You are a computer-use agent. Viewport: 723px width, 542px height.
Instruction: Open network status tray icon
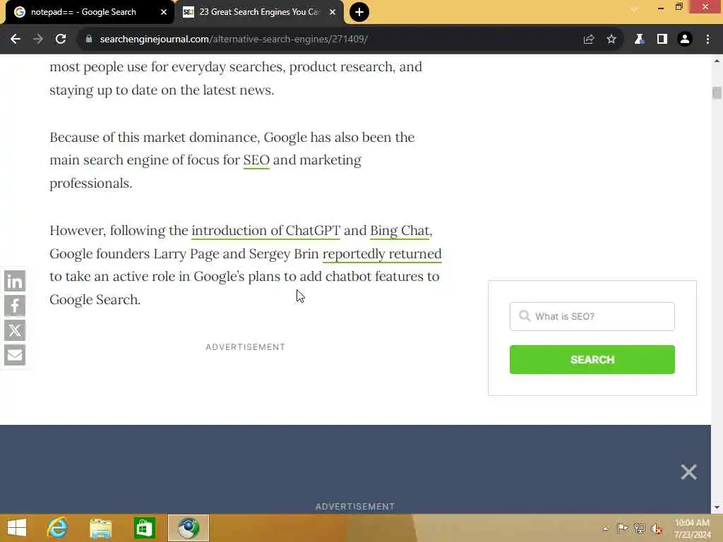pos(639,528)
